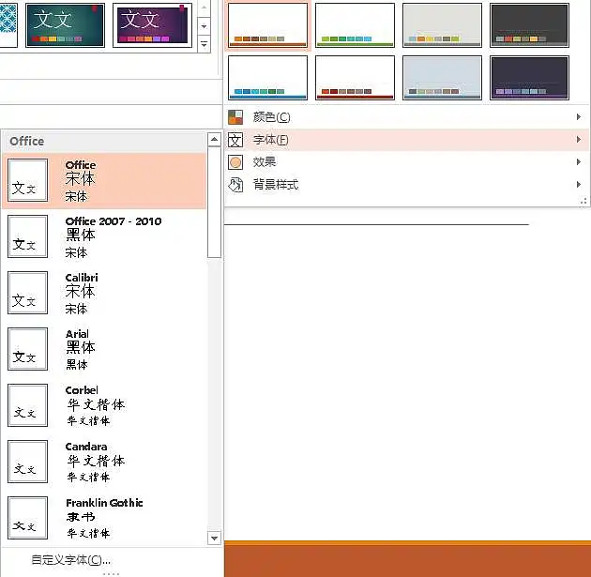Open the 背景样式 background styles submenu
Image resolution: width=591 pixels, height=577 pixels.
pyautogui.click(x=406, y=185)
